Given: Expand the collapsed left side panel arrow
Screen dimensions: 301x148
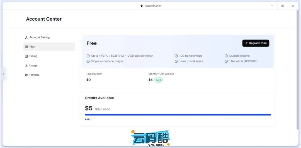Looking at the screenshot, I should pyautogui.click(x=3, y=74).
